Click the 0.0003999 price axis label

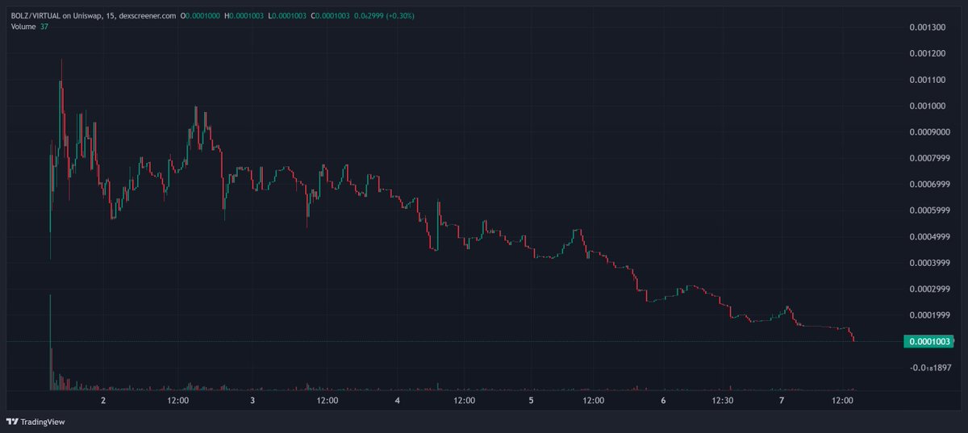click(929, 263)
